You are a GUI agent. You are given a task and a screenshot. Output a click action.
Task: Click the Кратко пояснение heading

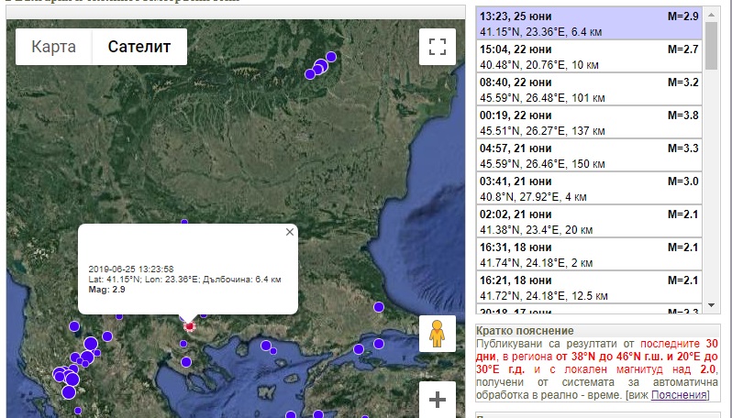click(525, 331)
